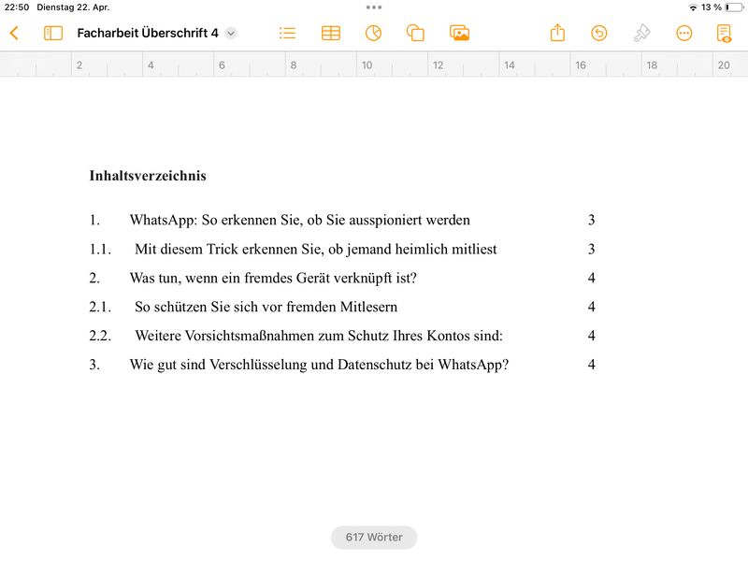Tap the ruler at mark 10

(x=367, y=65)
